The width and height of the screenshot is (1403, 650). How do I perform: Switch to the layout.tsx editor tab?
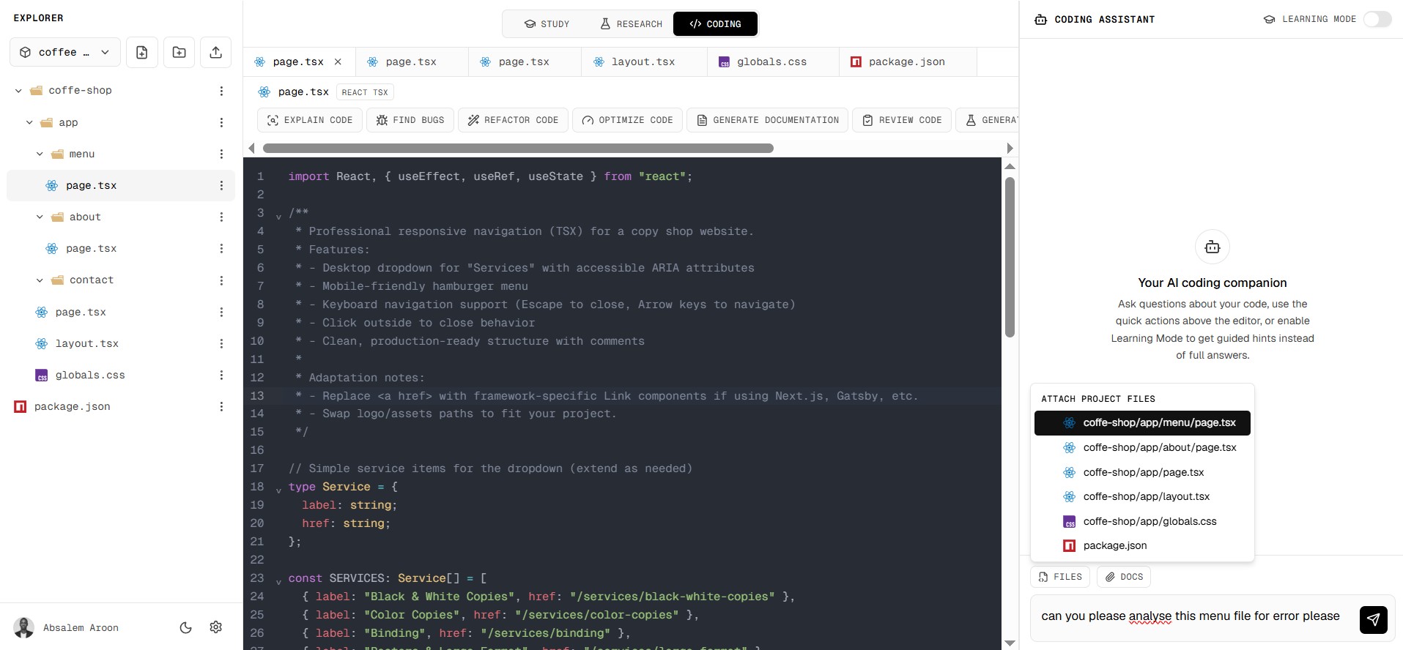[x=644, y=61]
